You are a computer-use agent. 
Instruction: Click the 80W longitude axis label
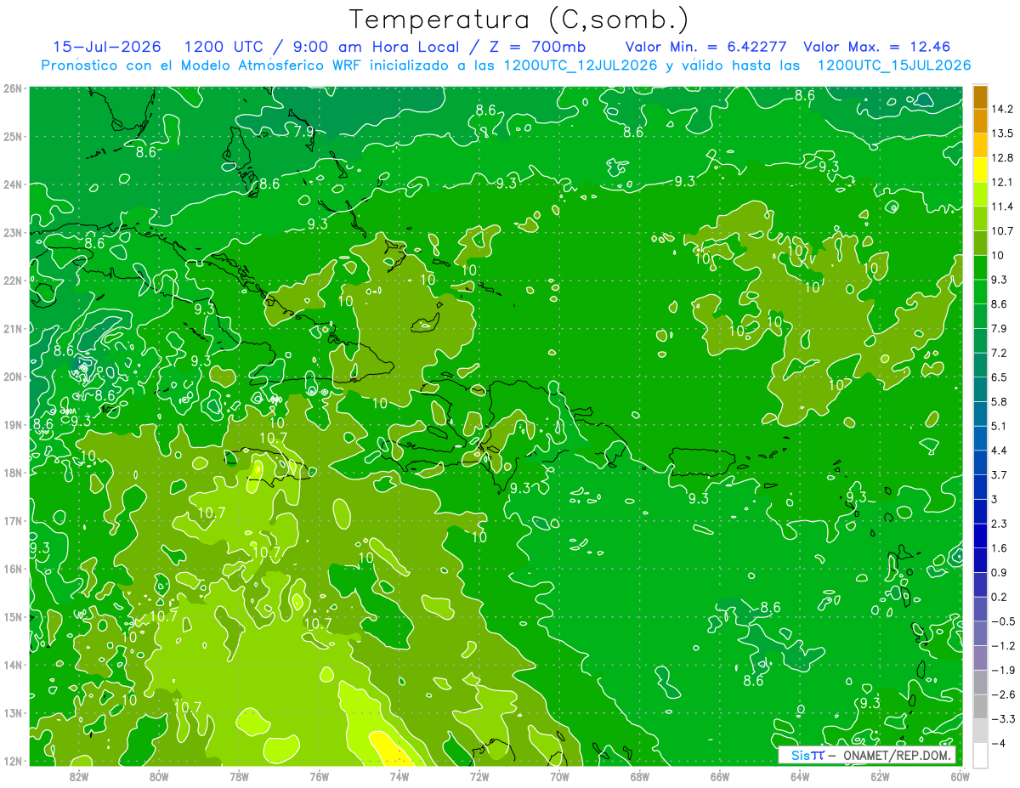click(x=158, y=776)
